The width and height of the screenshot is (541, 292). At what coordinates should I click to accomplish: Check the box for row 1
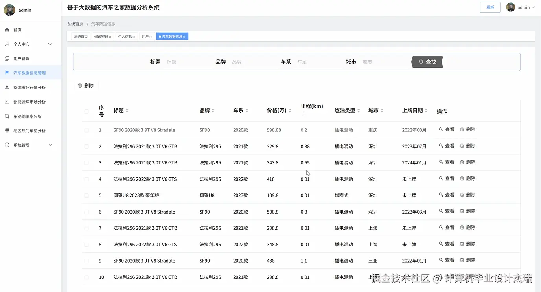click(86, 130)
